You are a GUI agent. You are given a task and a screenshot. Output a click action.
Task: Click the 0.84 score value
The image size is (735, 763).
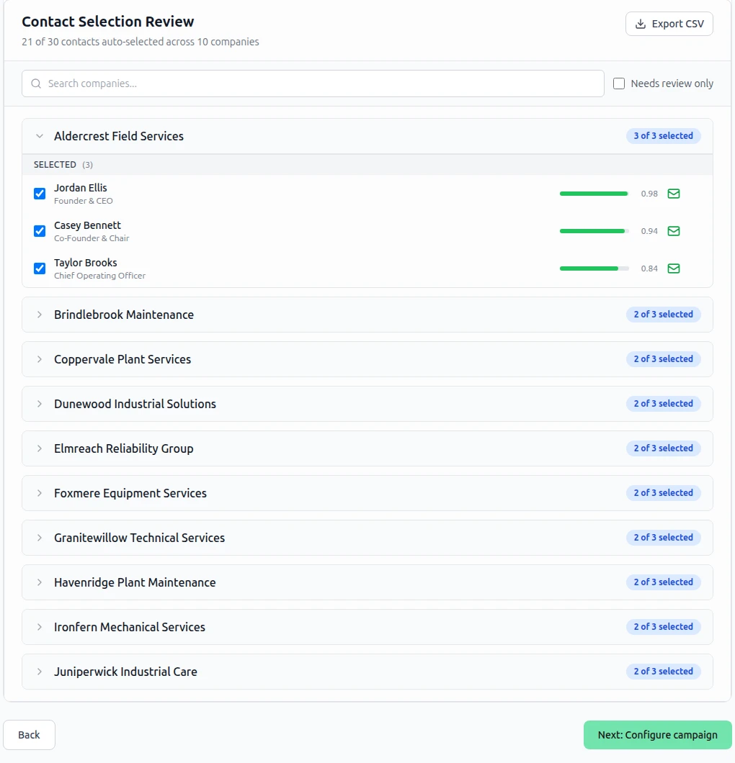click(649, 268)
